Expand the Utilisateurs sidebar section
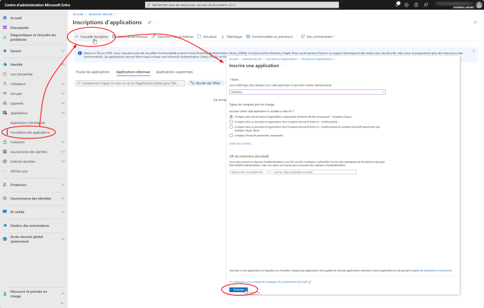Viewport: 484px width, 308px height. click(x=64, y=83)
